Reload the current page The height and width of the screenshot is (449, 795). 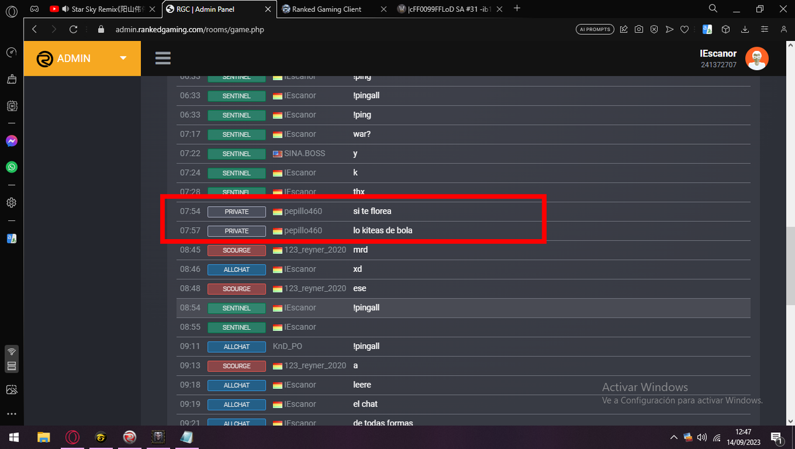click(73, 29)
